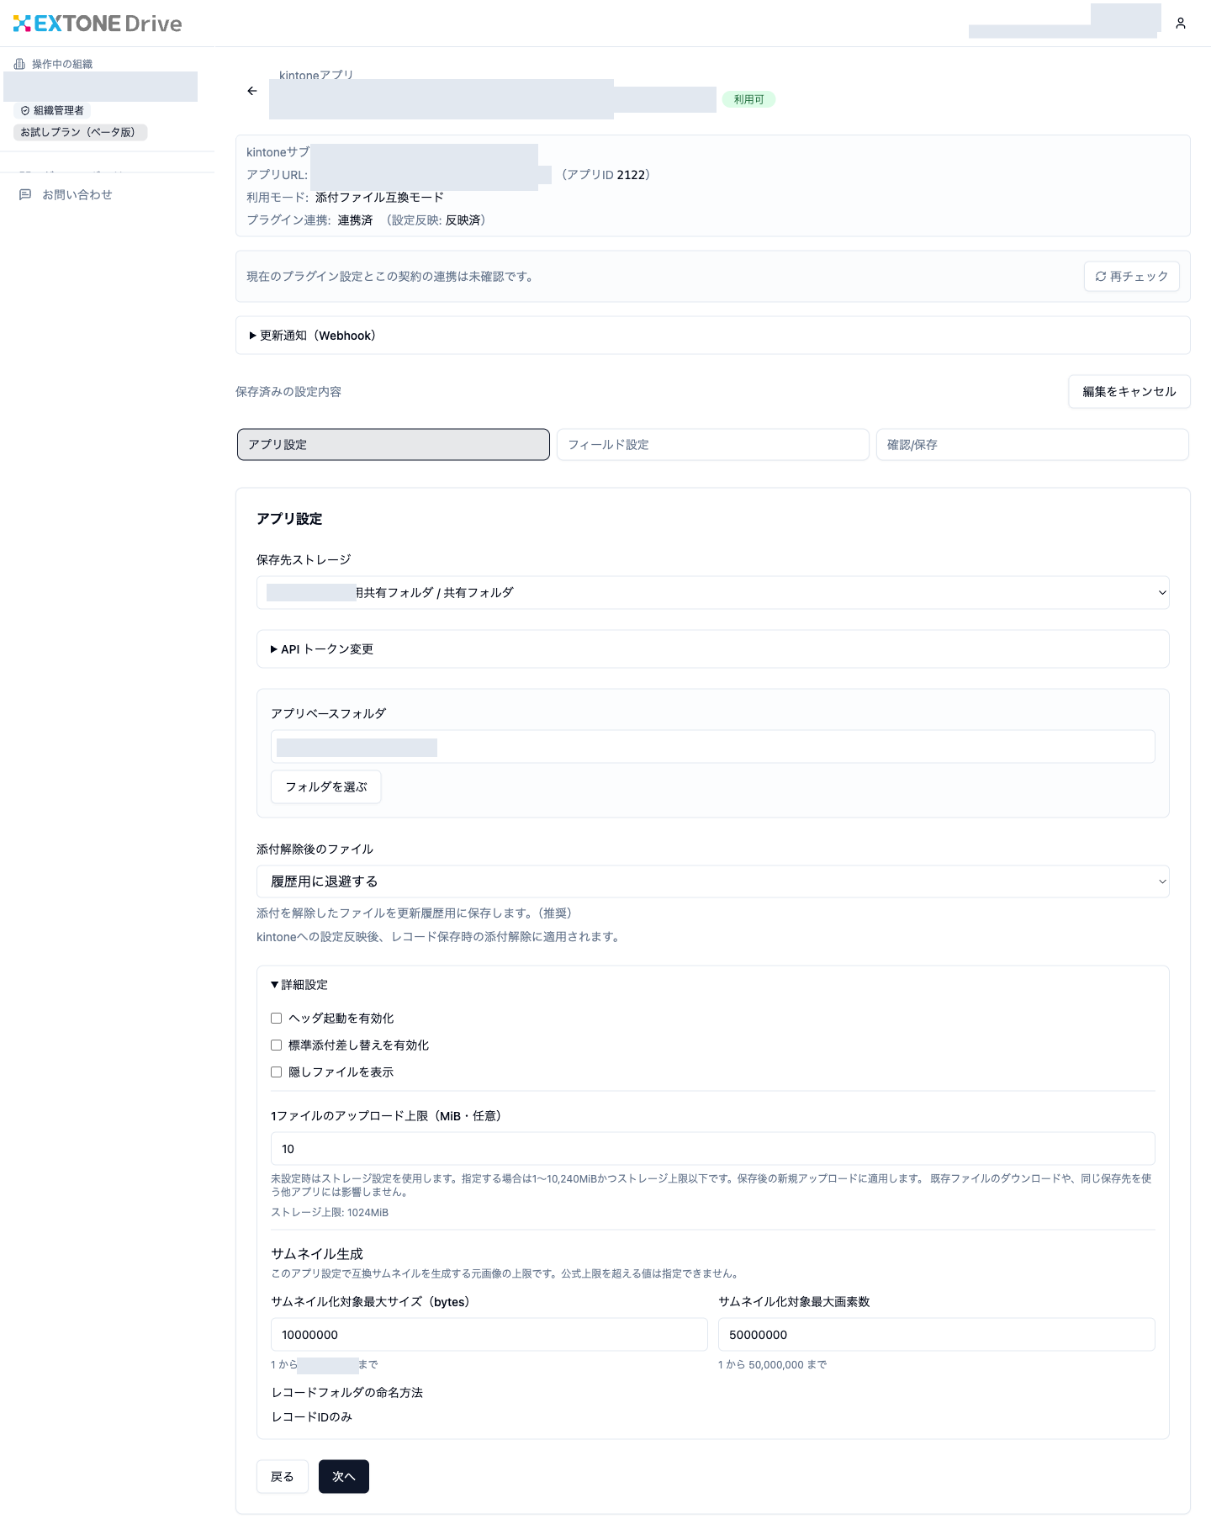Screen dimensions: 1211x1535
Task: Collapse the 詳細設定 section
Action: pos(299,984)
